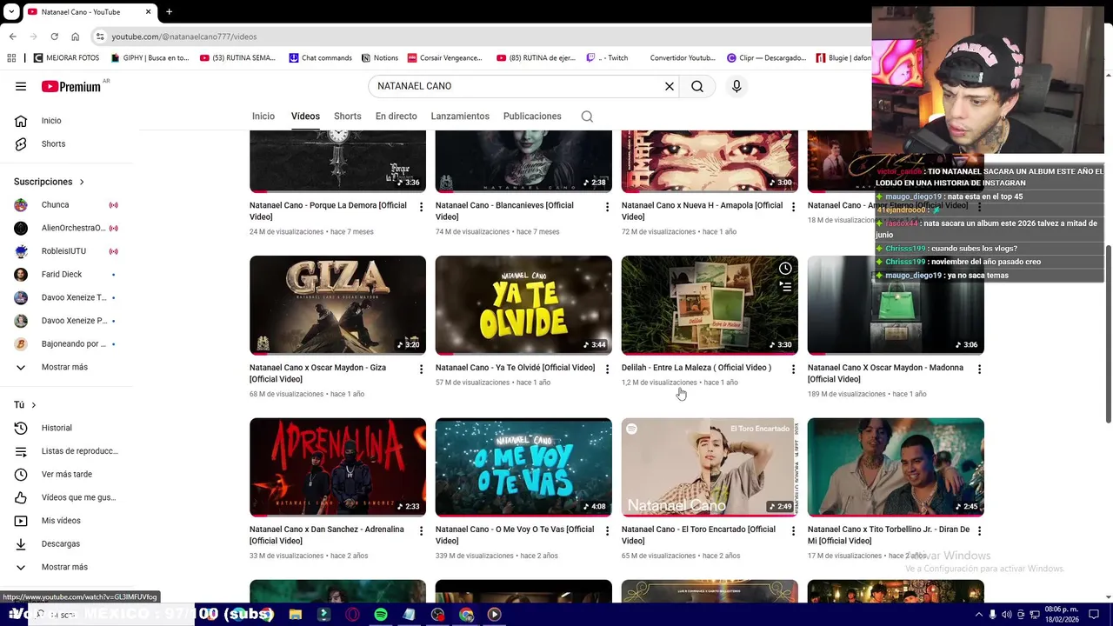Open options menu for Madonna video
Image resolution: width=1113 pixels, height=626 pixels.
pyautogui.click(x=979, y=370)
